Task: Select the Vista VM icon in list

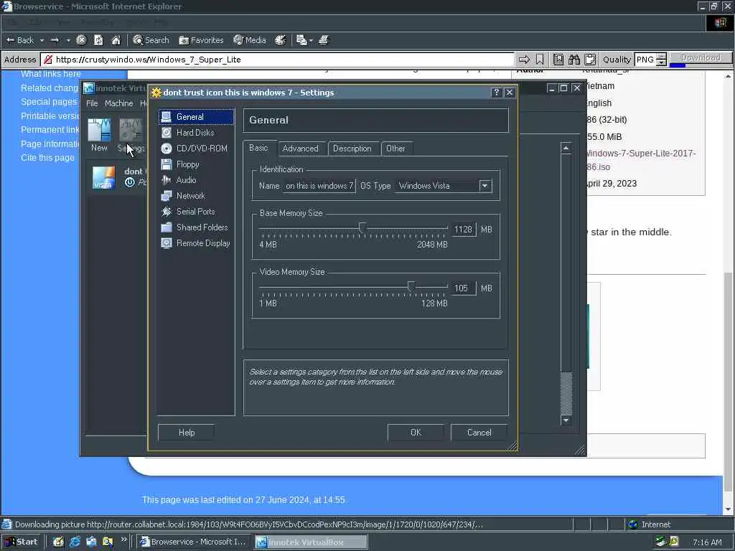Action: pyautogui.click(x=103, y=178)
